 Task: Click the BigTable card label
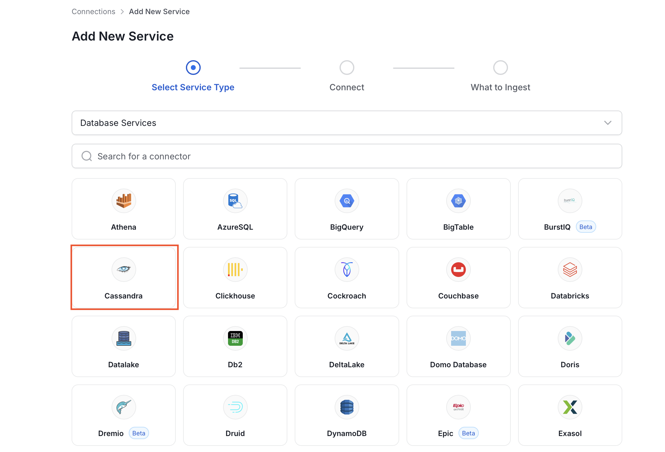[458, 227]
